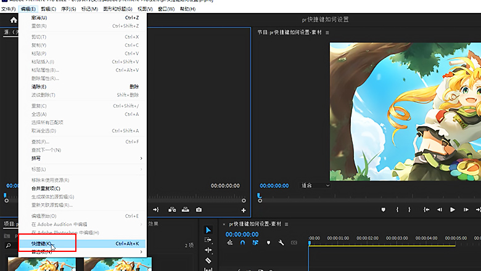Click the Overwrite button in source monitor
481x271 pixels.
186,210
